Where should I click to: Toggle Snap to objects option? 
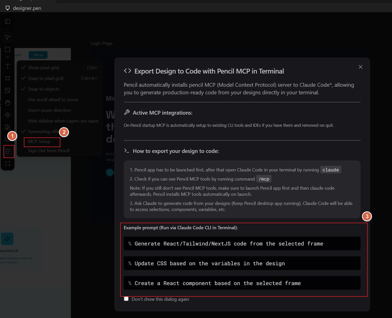(43, 89)
